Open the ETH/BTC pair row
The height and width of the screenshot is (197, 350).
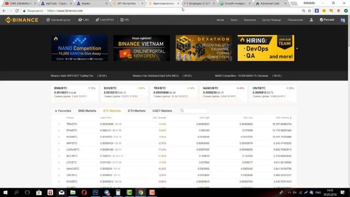pyautogui.click(x=174, y=130)
